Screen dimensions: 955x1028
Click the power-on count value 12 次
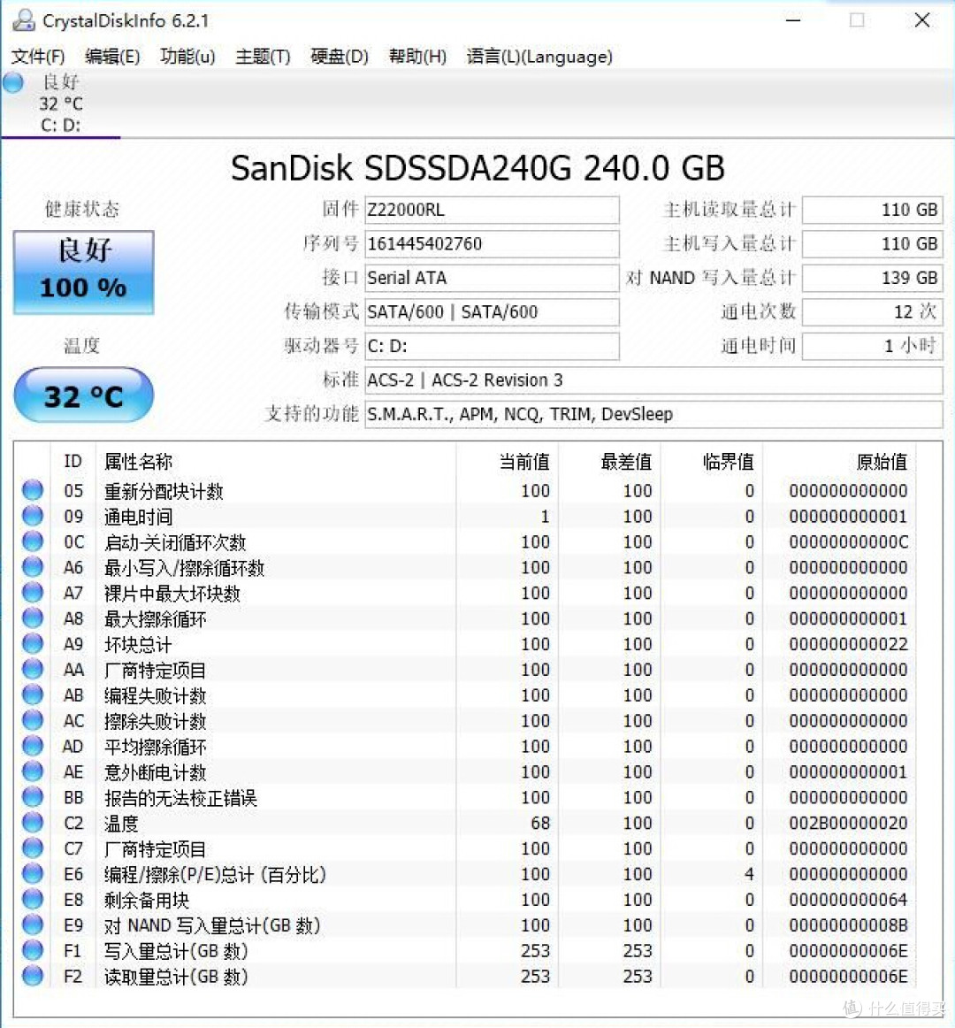click(x=873, y=312)
